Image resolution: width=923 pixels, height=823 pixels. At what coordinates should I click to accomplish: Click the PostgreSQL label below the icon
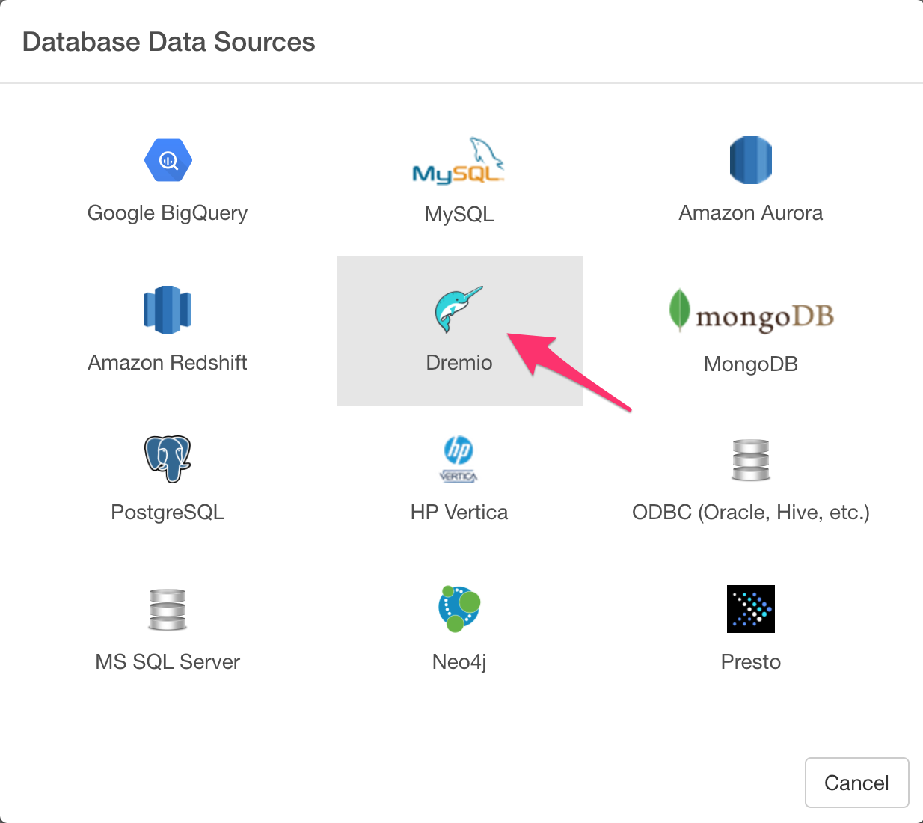(168, 512)
